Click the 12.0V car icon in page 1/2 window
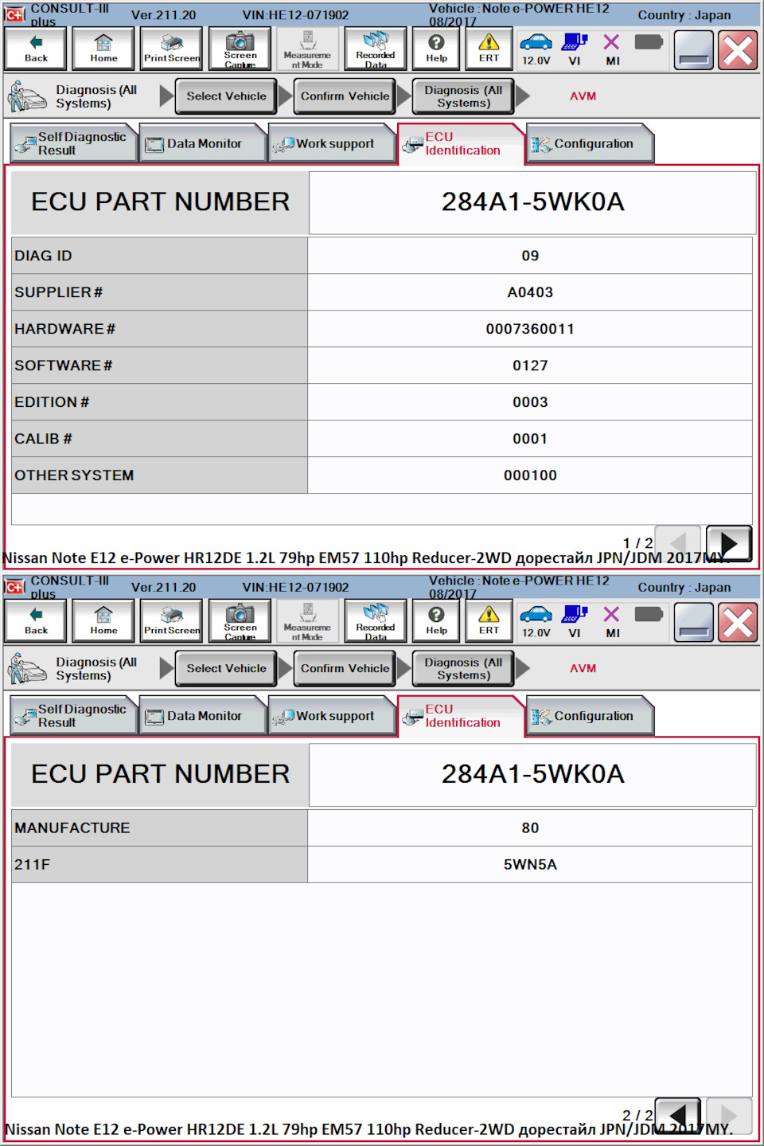This screenshot has height=1146, width=764. click(536, 49)
